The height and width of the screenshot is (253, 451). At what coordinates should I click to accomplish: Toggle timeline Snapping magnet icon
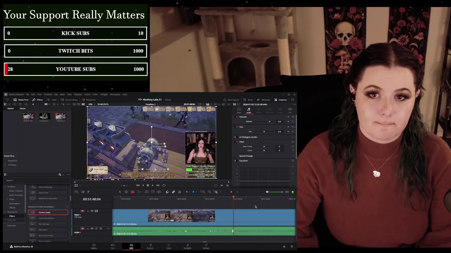167,192
